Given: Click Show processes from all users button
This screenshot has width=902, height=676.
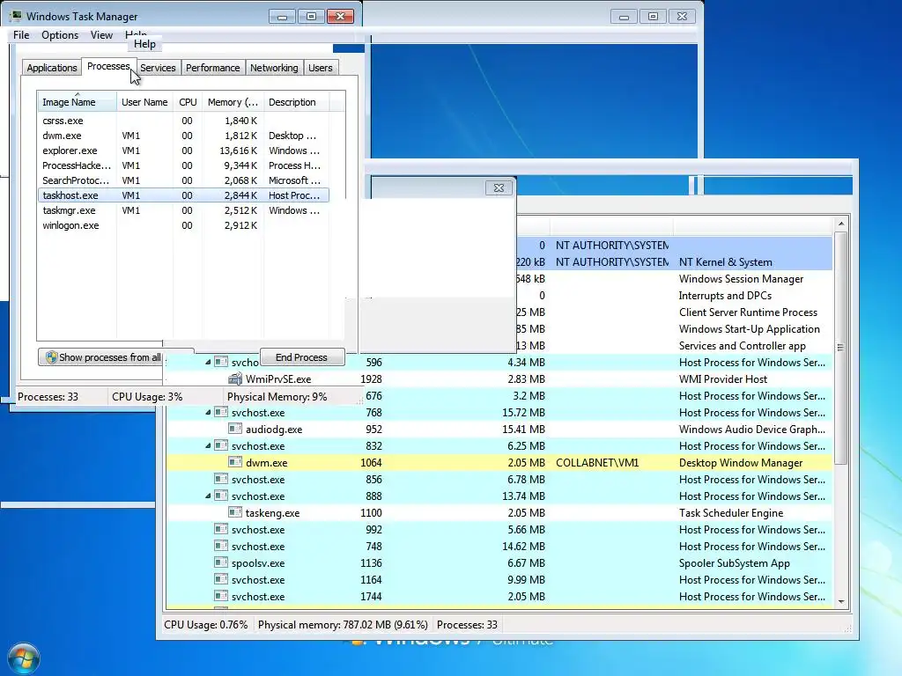Looking at the screenshot, I should [101, 357].
